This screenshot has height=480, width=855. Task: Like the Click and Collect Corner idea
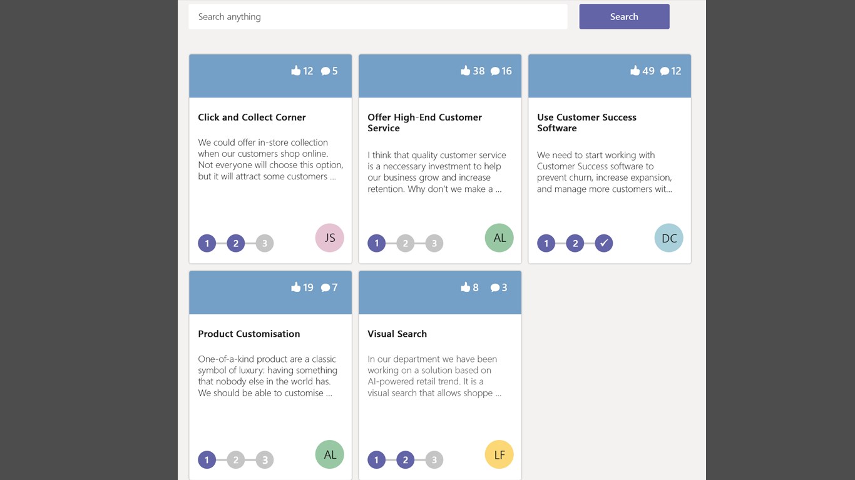pos(296,71)
